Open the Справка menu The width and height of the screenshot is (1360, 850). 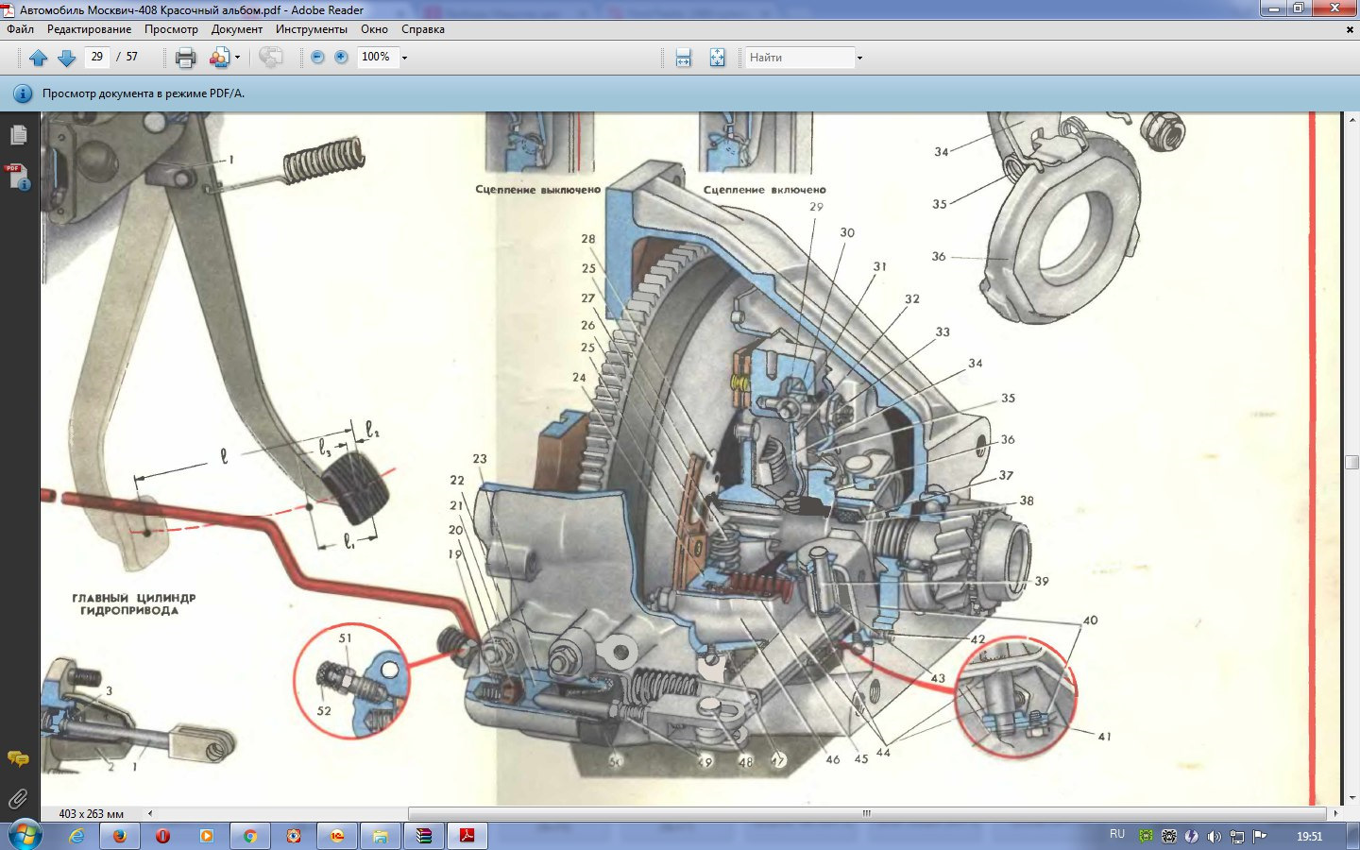click(422, 29)
